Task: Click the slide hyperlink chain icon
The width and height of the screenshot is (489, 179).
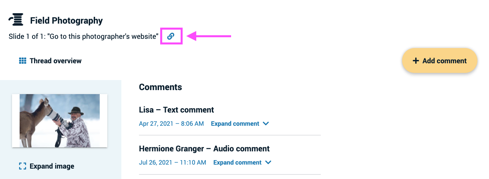Action: [171, 36]
